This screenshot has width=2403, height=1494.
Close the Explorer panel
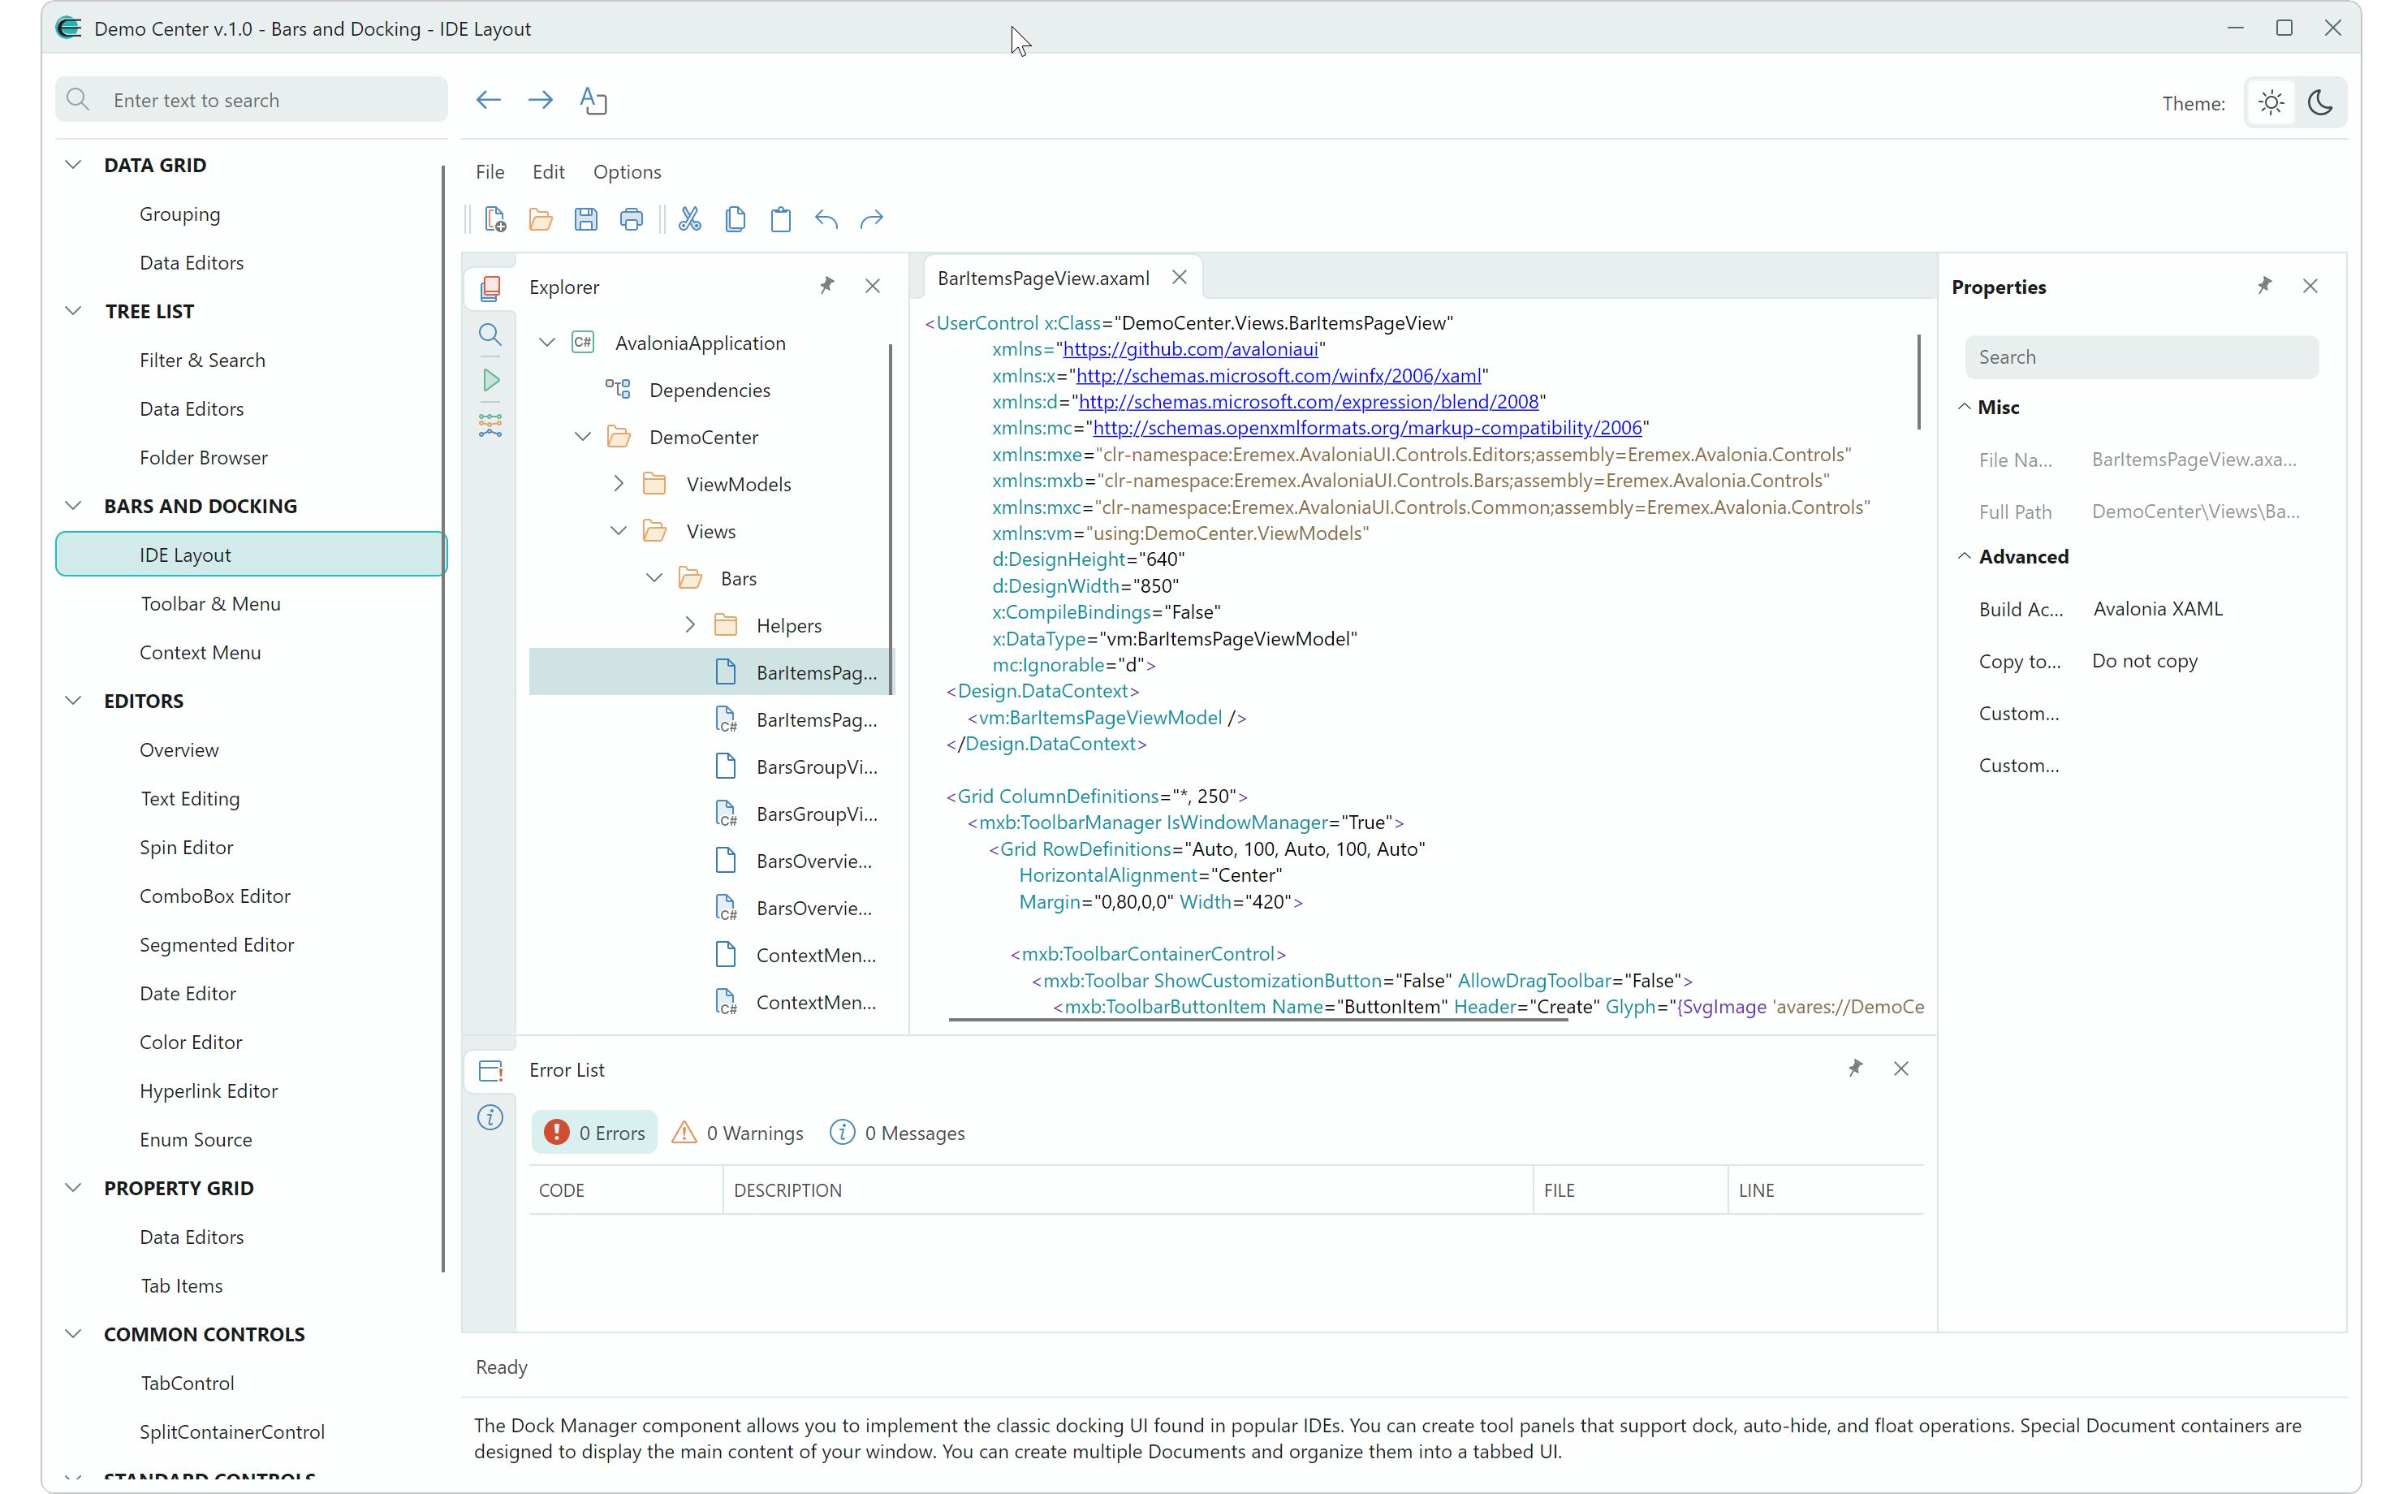[x=872, y=286]
